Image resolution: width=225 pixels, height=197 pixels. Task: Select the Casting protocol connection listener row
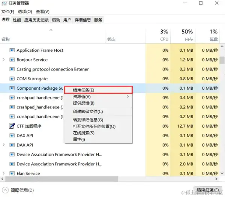109,69
